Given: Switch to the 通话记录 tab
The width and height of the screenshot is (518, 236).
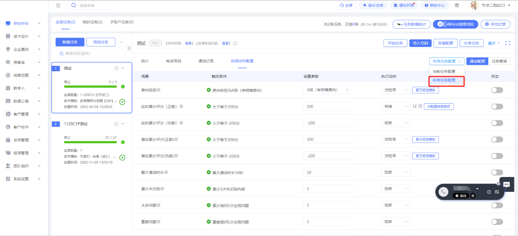Looking at the screenshot, I should click(x=206, y=61).
